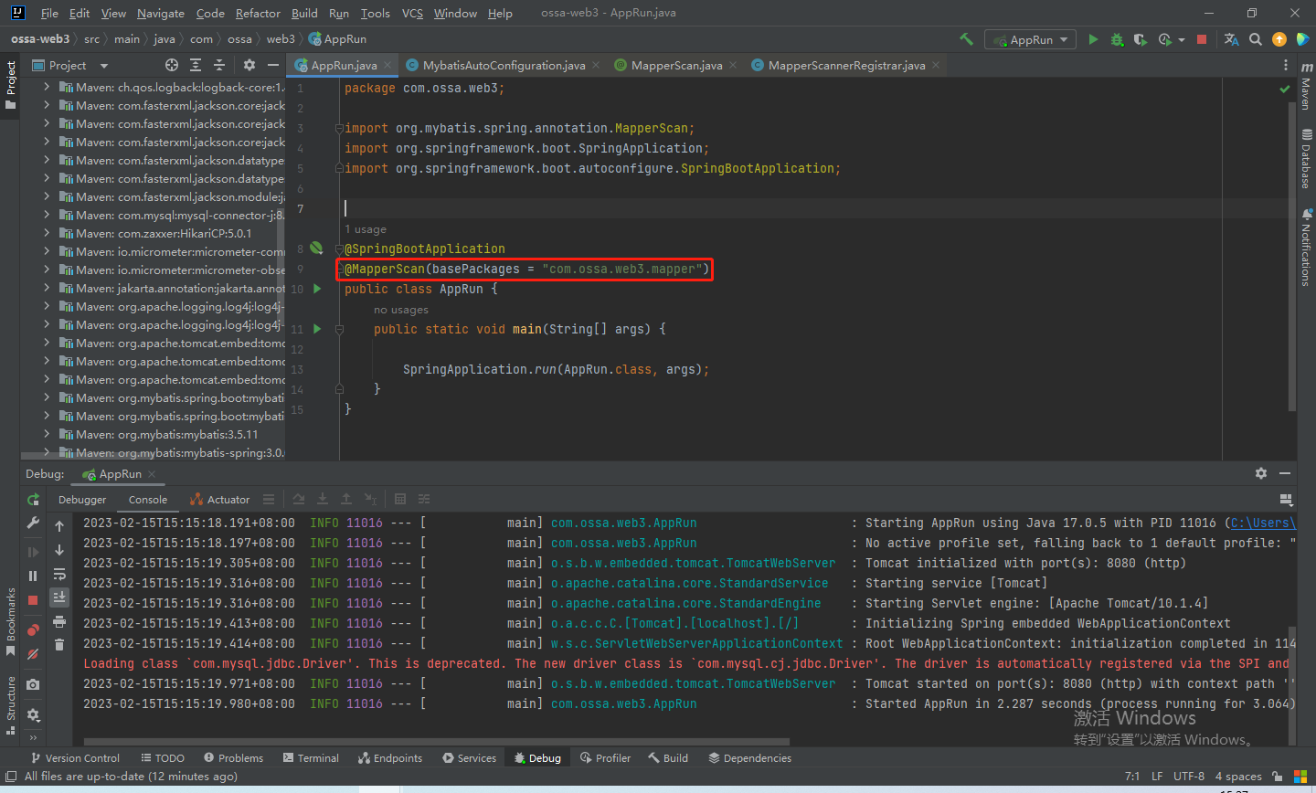Expand Maven: com.mysql:mysql-connector-j node
Screen dimensions: 1316x793
tap(47, 215)
